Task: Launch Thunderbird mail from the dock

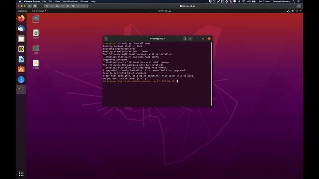Action: tap(21, 29)
